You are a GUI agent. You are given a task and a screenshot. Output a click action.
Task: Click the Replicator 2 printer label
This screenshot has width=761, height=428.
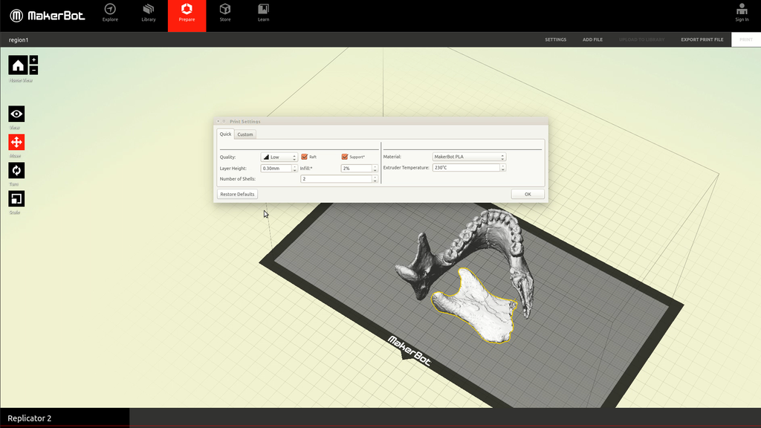coord(30,418)
